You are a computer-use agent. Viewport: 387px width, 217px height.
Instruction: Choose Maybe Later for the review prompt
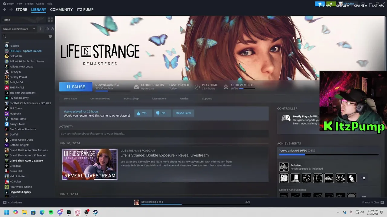click(x=183, y=113)
